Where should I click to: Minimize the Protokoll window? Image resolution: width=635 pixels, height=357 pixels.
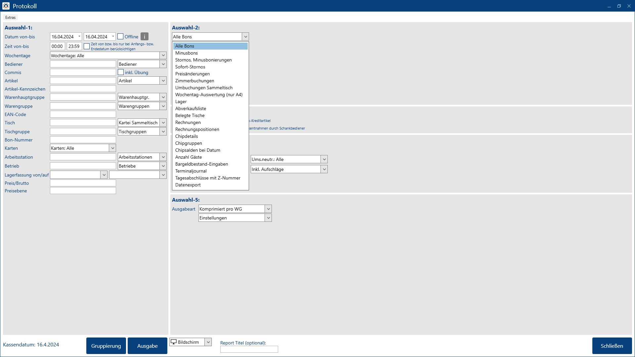tap(609, 6)
